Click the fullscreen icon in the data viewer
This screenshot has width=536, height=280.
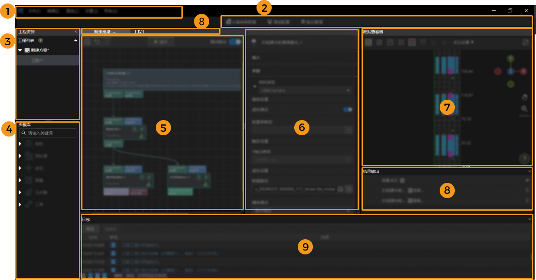click(x=525, y=42)
